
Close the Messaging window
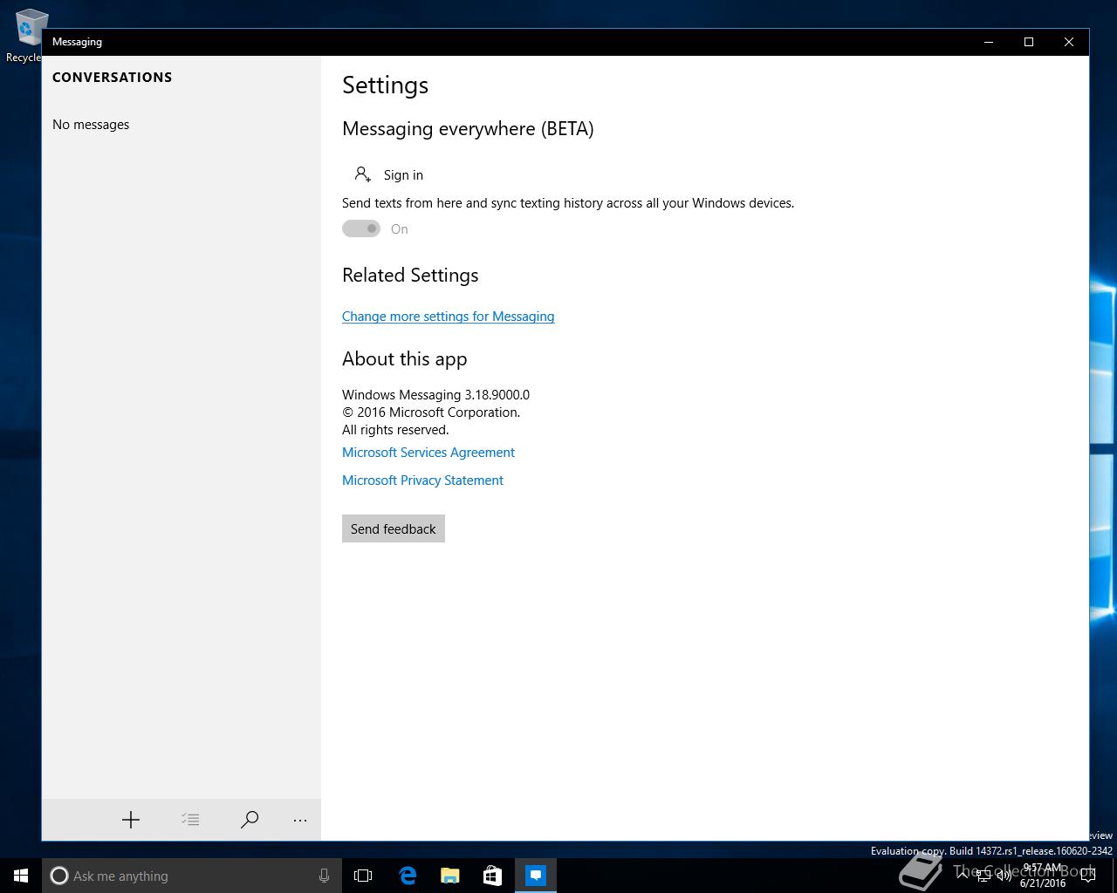click(1069, 42)
